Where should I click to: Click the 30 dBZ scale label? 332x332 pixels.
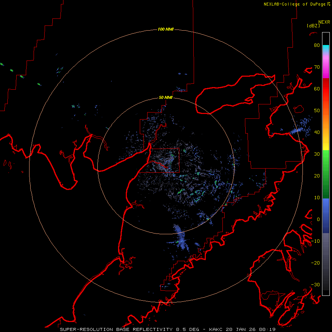coord(317,154)
